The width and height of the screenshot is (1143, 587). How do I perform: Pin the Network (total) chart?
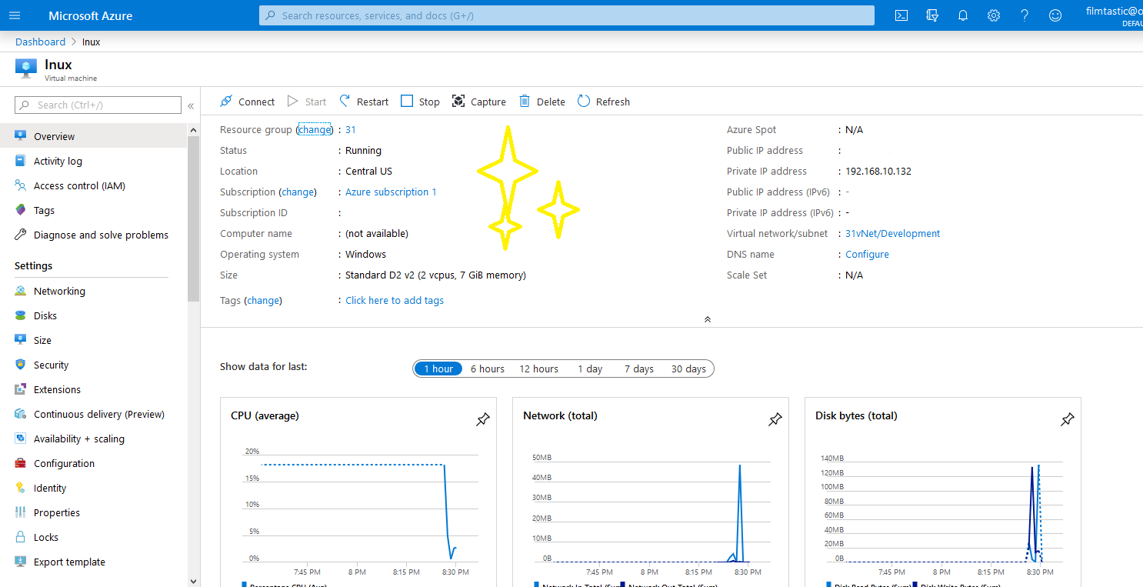coord(775,419)
